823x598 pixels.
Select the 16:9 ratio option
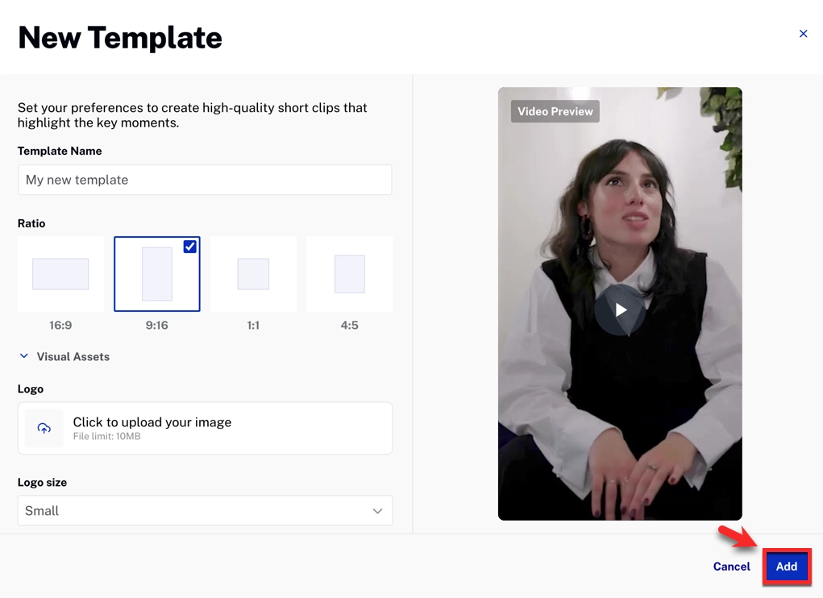tap(60, 274)
